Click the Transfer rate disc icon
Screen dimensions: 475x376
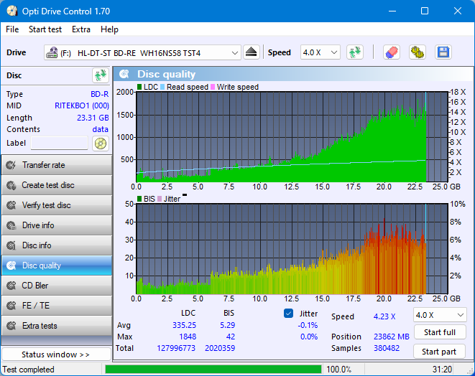point(11,165)
